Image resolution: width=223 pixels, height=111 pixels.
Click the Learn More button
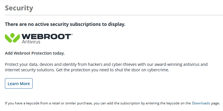pyautogui.click(x=19, y=83)
